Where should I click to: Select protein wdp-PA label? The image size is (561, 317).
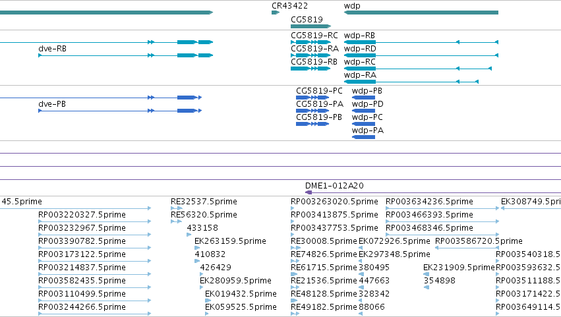pyautogui.click(x=367, y=130)
